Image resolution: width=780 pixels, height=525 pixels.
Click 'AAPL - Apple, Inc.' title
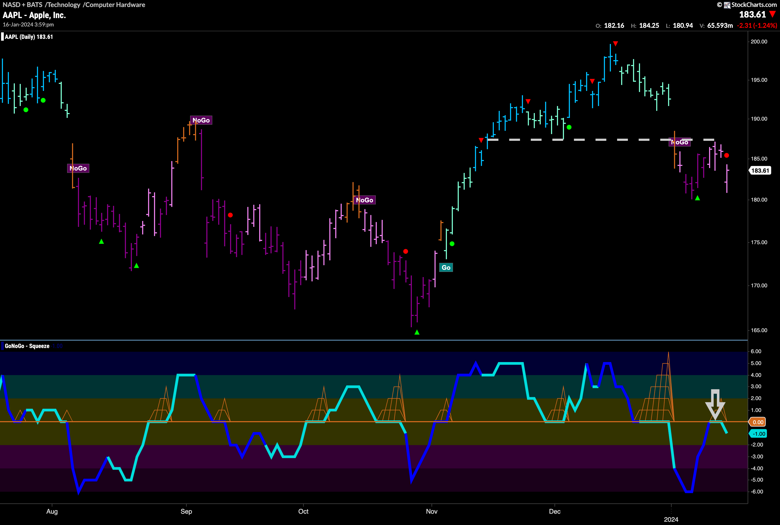tap(34, 15)
